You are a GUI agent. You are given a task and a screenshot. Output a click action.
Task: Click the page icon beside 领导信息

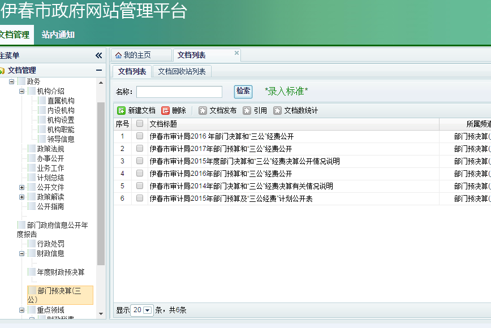coord(42,139)
